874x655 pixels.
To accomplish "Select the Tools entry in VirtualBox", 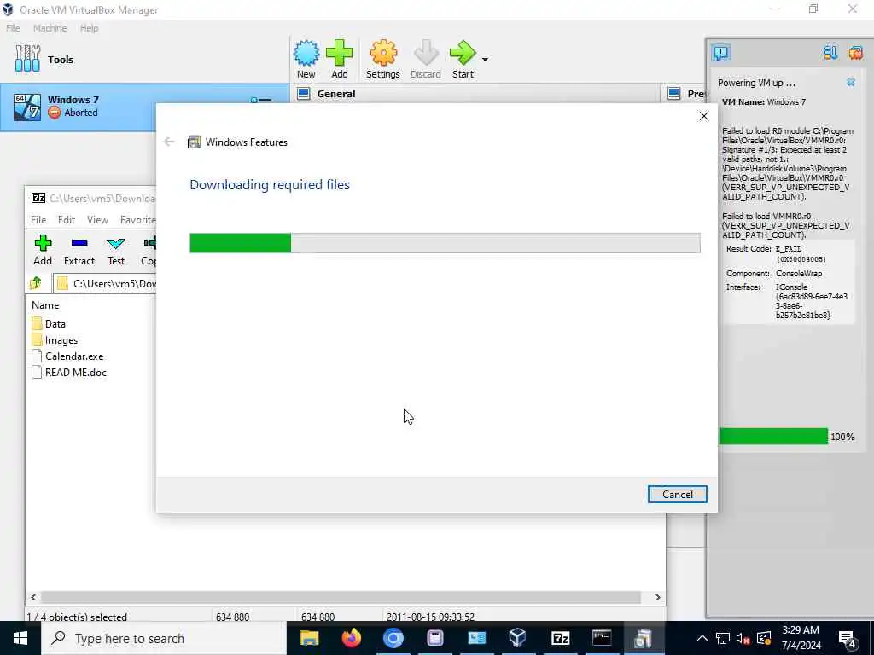I will 144,59.
